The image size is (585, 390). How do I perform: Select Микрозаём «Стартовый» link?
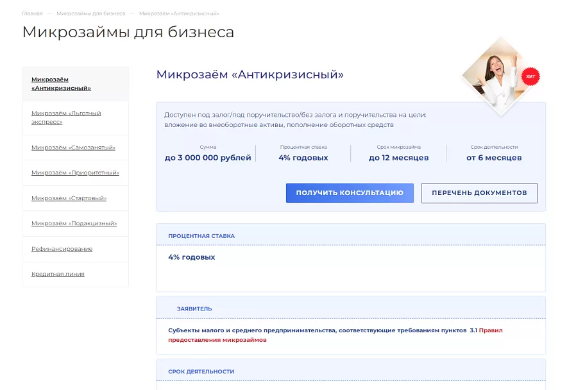coord(69,198)
